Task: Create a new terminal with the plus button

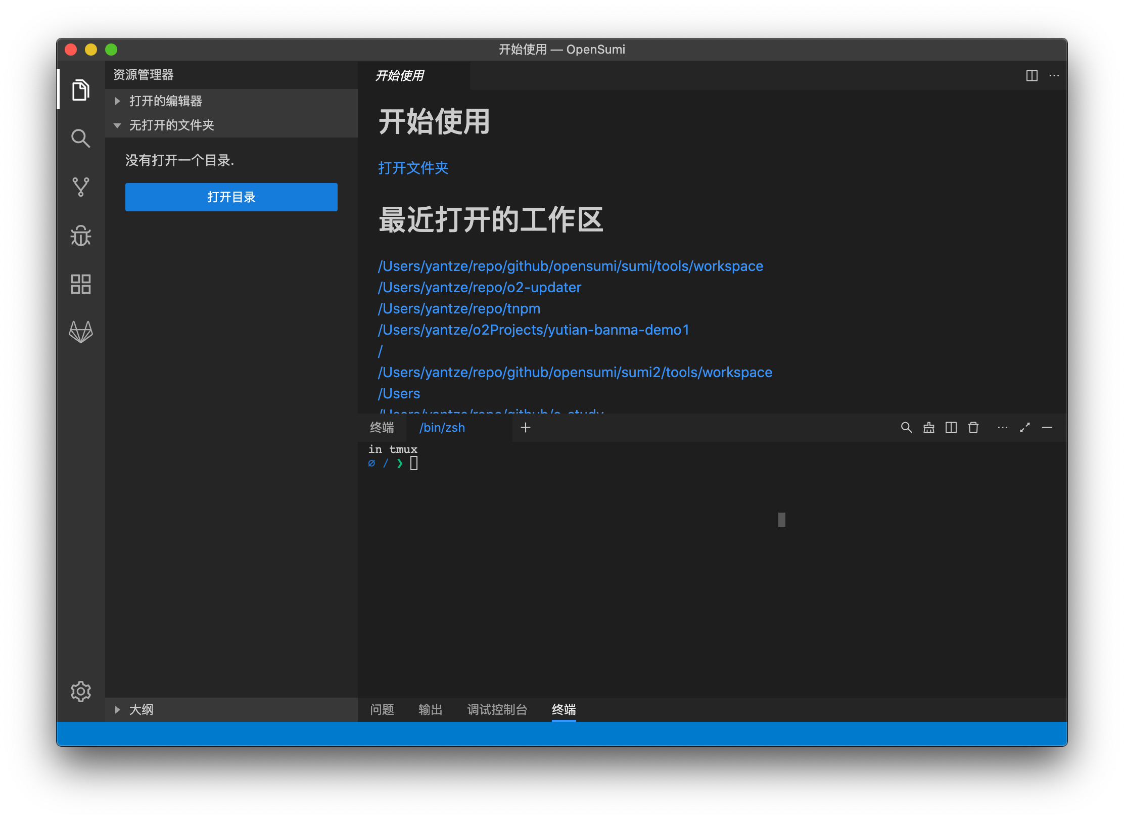Action: pyautogui.click(x=525, y=427)
